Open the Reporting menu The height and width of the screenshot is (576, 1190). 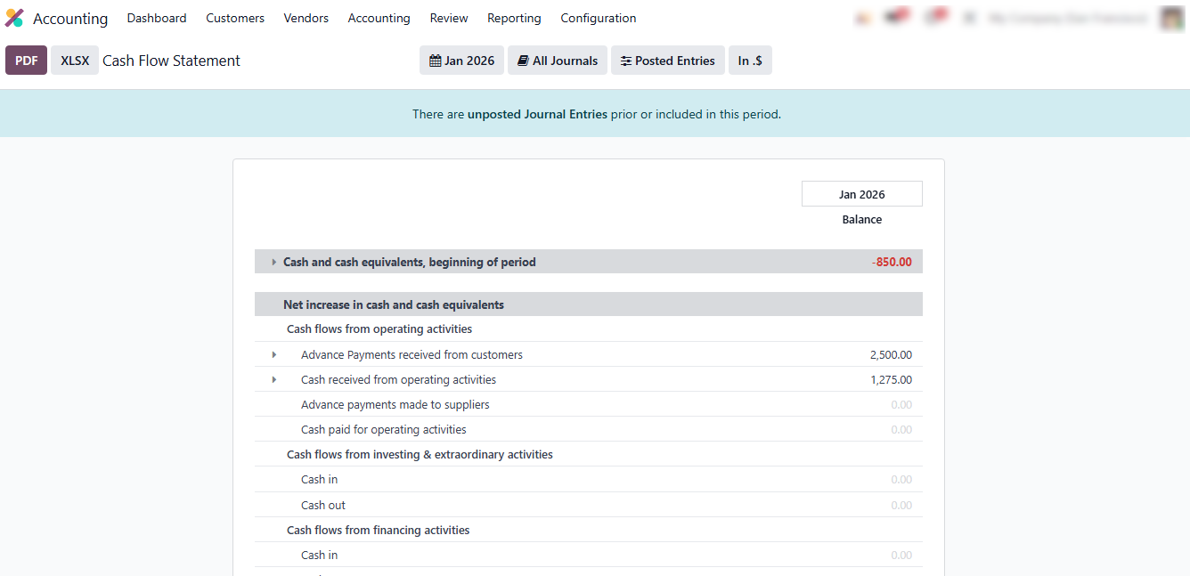[x=514, y=18]
